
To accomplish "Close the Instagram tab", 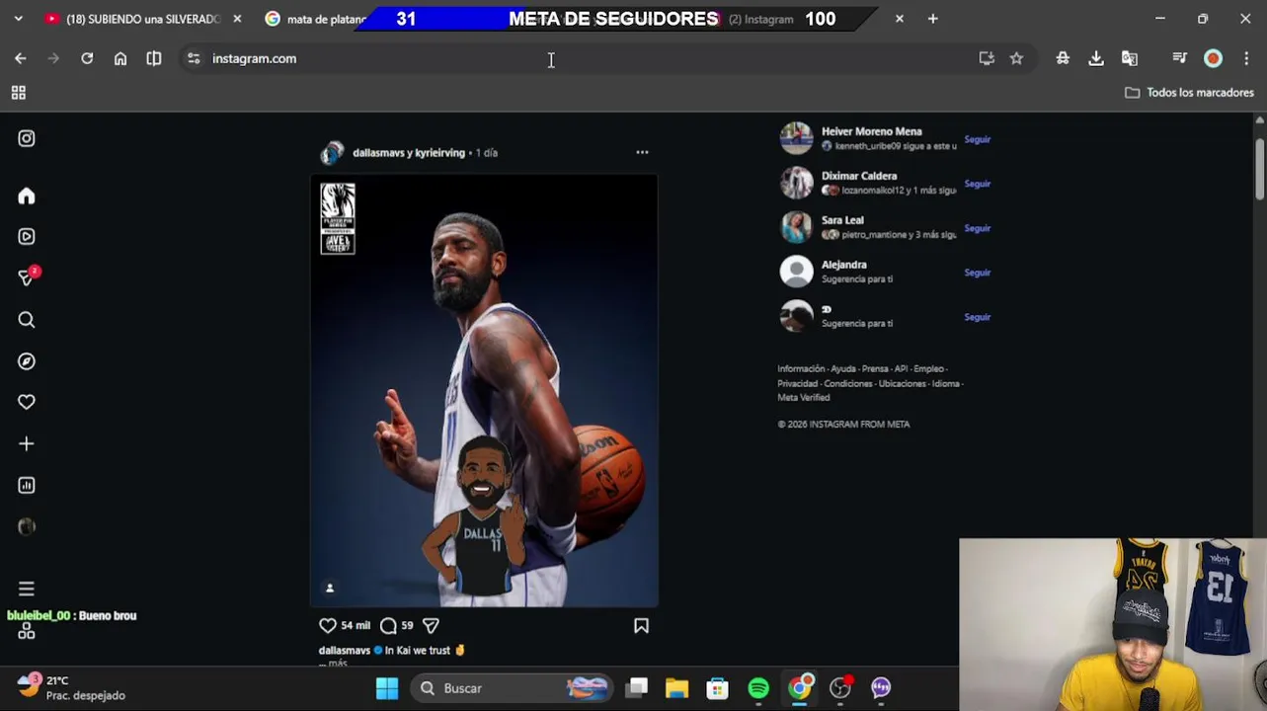I will pyautogui.click(x=899, y=19).
